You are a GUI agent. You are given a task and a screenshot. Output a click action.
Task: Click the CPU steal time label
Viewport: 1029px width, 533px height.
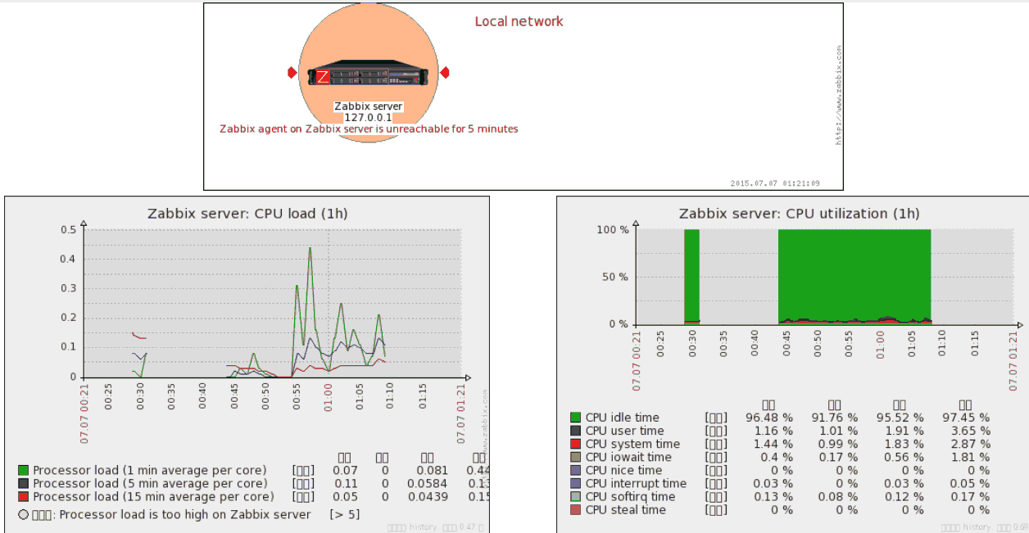pos(625,510)
